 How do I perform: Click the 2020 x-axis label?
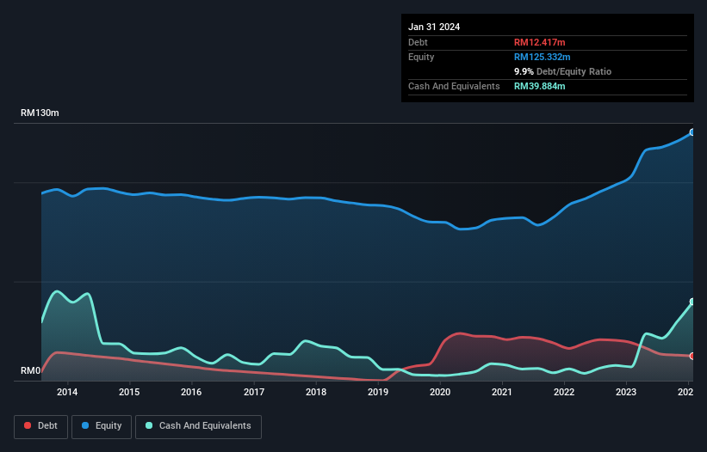(440, 392)
